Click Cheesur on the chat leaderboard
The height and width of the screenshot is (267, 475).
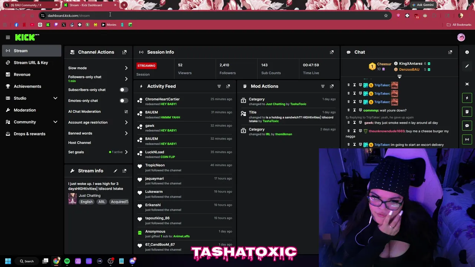click(x=384, y=64)
